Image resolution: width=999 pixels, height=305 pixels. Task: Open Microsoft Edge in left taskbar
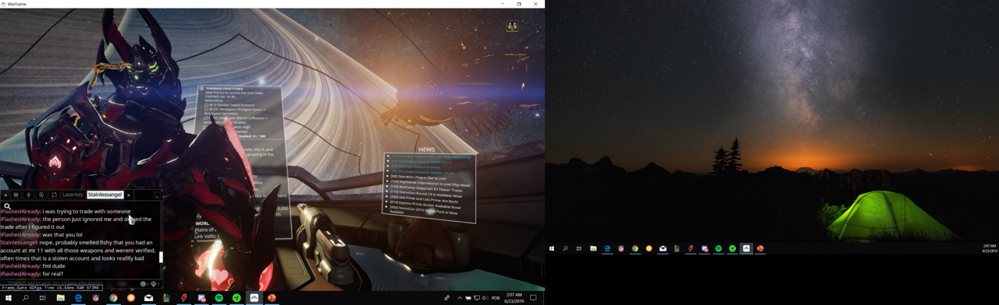tap(78, 298)
